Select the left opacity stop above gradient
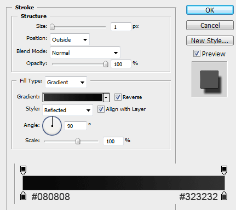This screenshot has height=210, width=236. (x=23, y=170)
